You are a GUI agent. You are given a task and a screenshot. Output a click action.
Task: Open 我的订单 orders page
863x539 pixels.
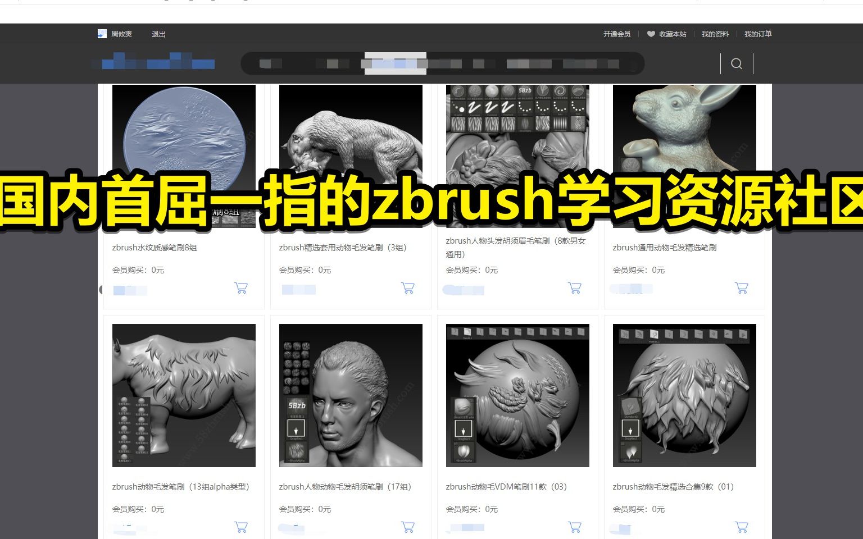758,34
